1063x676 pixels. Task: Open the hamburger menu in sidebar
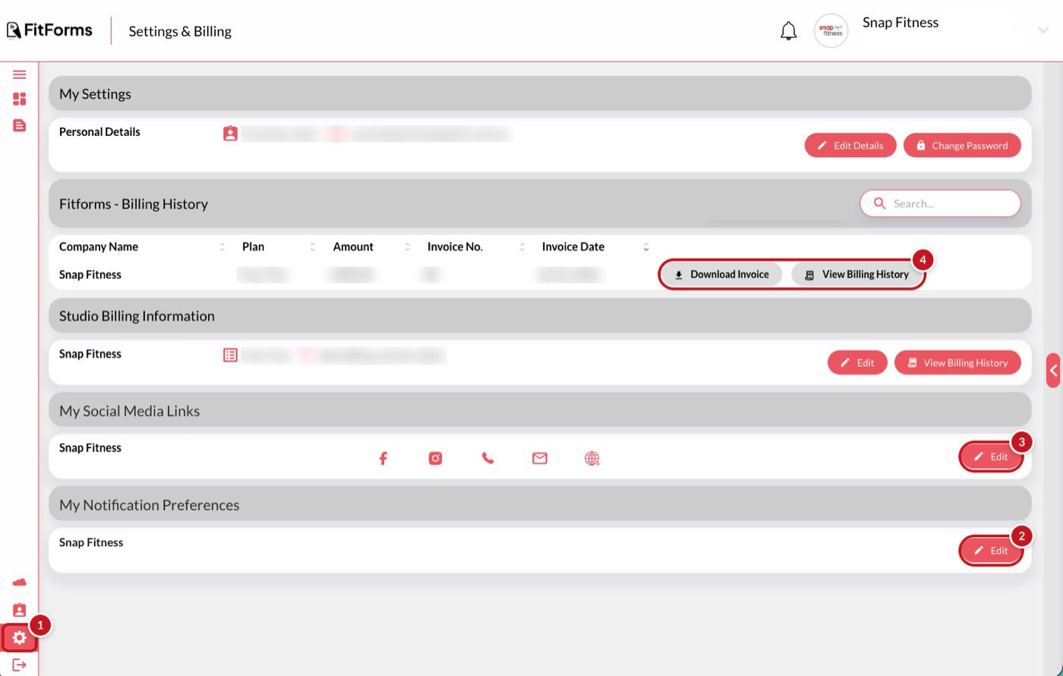pos(20,74)
